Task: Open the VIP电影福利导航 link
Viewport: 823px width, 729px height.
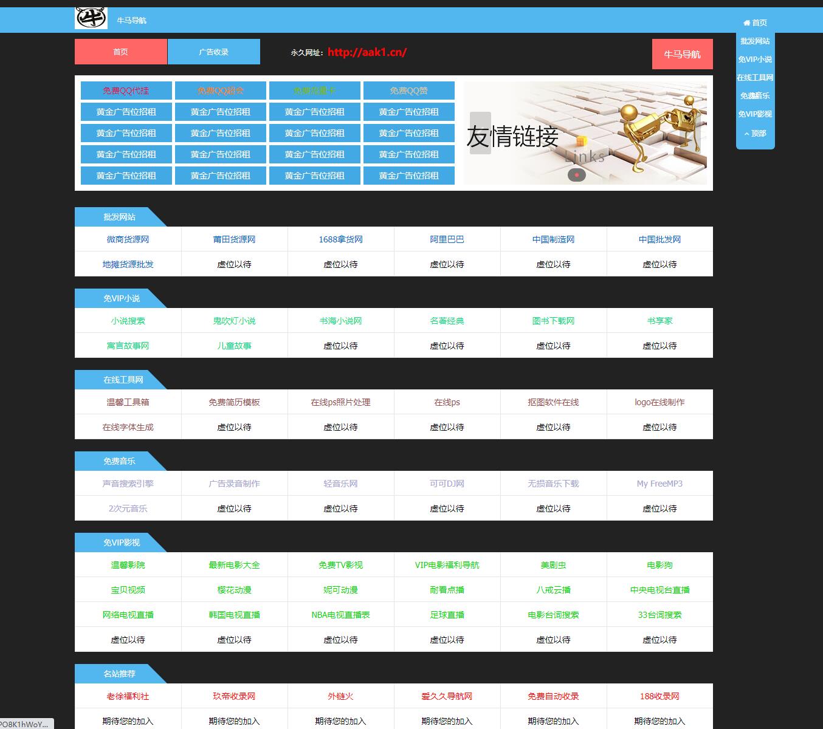Action: 447,565
